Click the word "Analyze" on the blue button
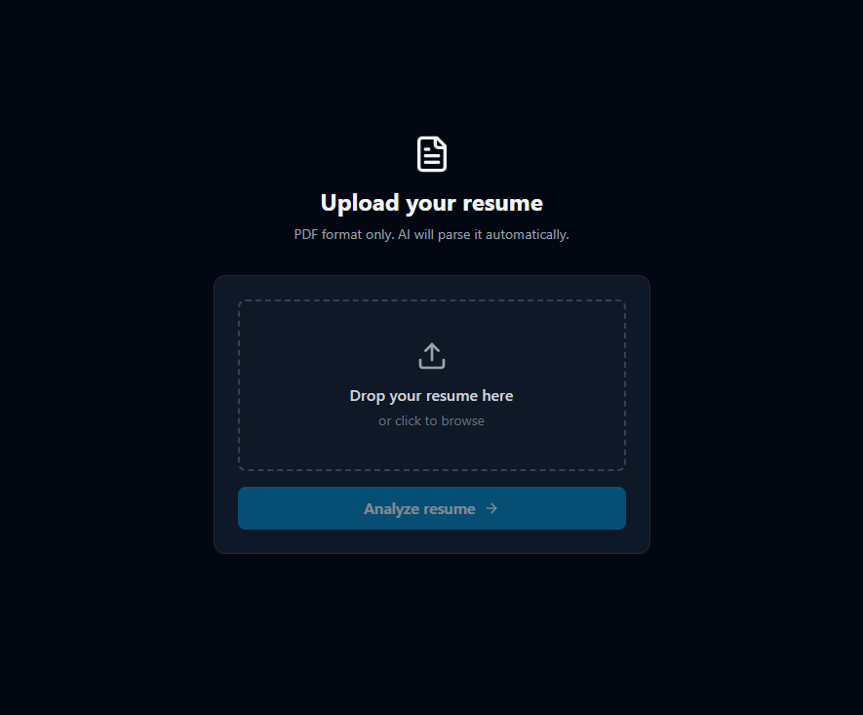The image size is (863, 715). [x=391, y=508]
